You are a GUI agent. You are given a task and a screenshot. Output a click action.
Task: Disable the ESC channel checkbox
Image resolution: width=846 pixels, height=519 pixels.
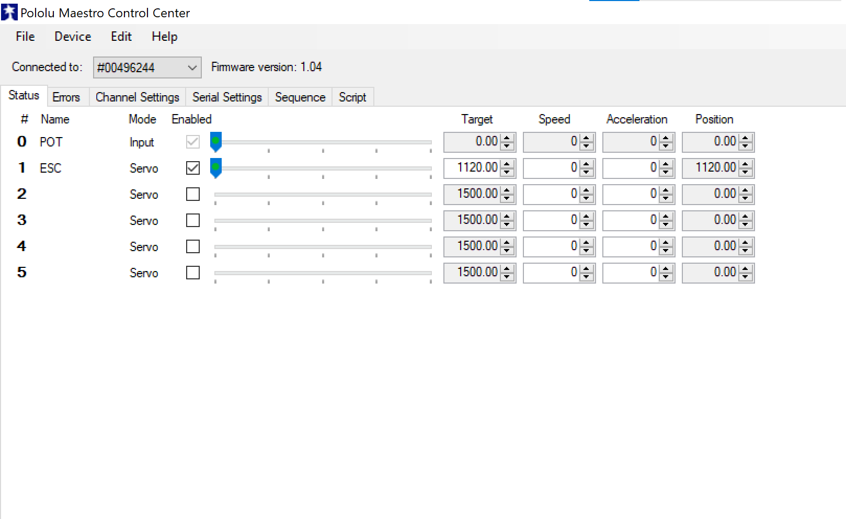coord(193,168)
